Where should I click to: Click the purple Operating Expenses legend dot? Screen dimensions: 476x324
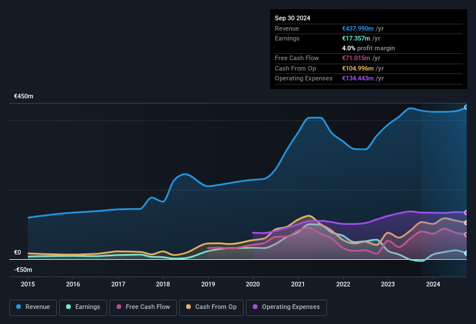(x=255, y=307)
